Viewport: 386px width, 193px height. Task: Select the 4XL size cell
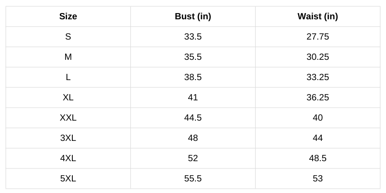coord(68,158)
